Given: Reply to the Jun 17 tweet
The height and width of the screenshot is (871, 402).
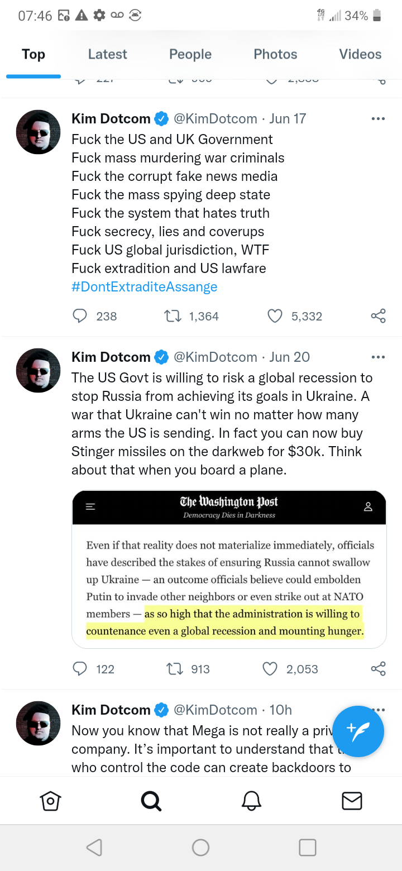Looking at the screenshot, I should click(x=80, y=316).
